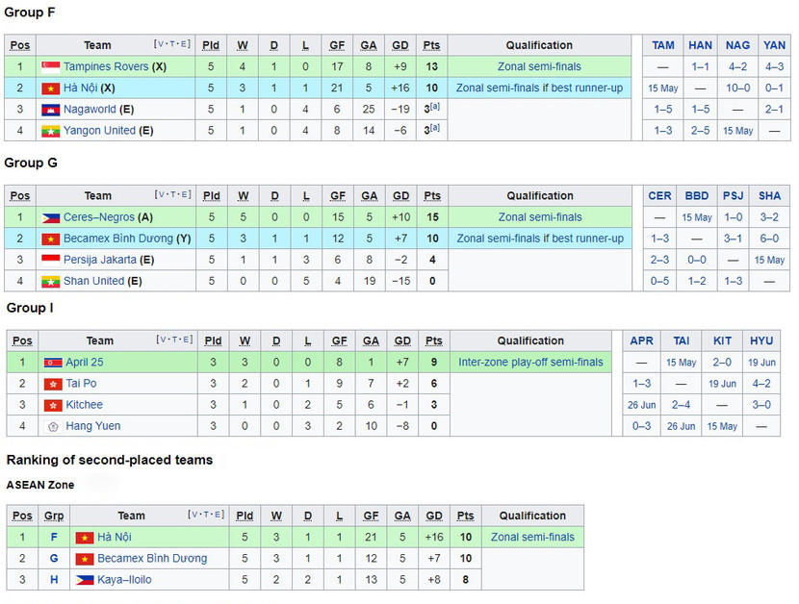The width and height of the screenshot is (799, 604).
Task: Open the Kaya–Iloilo team link
Action: tap(124, 580)
